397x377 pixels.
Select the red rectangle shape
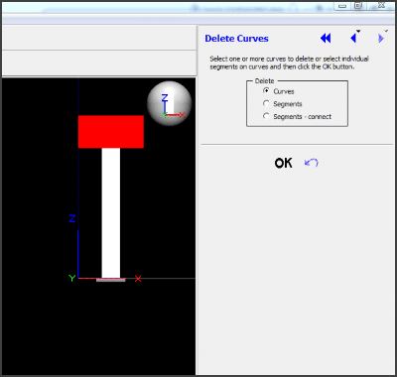pyautogui.click(x=111, y=132)
